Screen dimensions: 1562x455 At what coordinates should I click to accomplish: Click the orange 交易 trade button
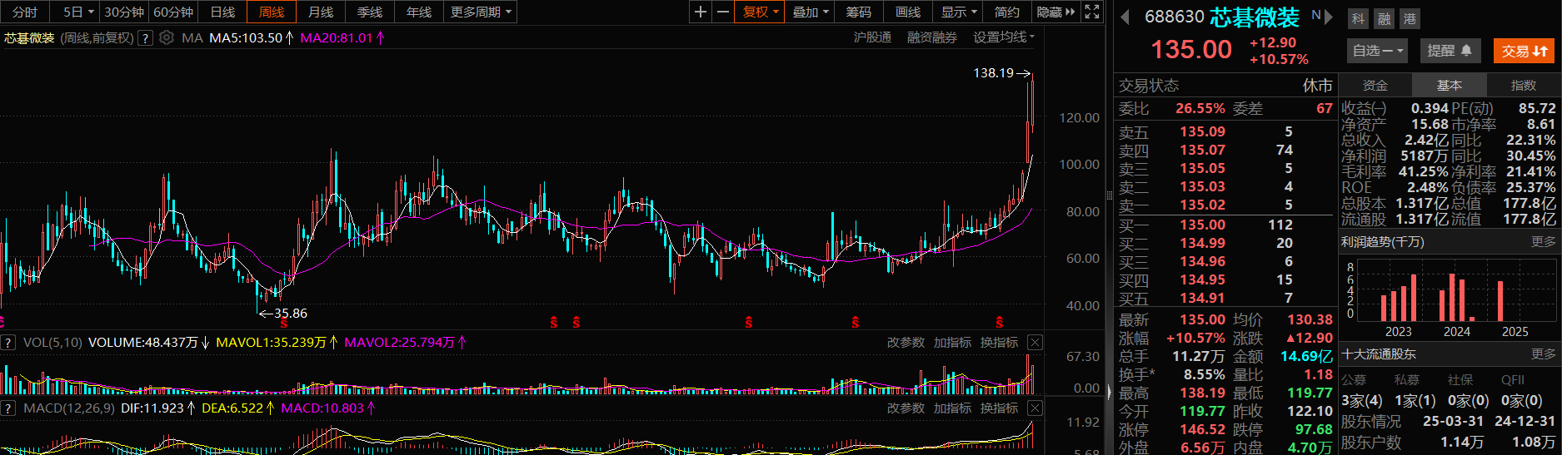coord(1524,51)
